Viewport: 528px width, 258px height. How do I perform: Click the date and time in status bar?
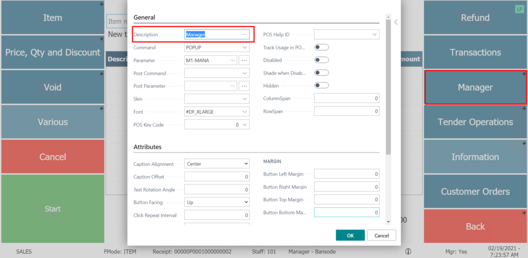[504, 252]
